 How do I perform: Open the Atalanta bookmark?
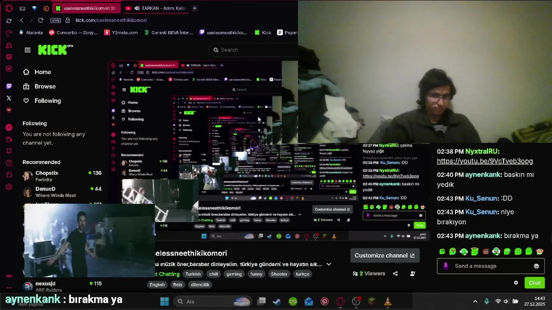coord(31,33)
